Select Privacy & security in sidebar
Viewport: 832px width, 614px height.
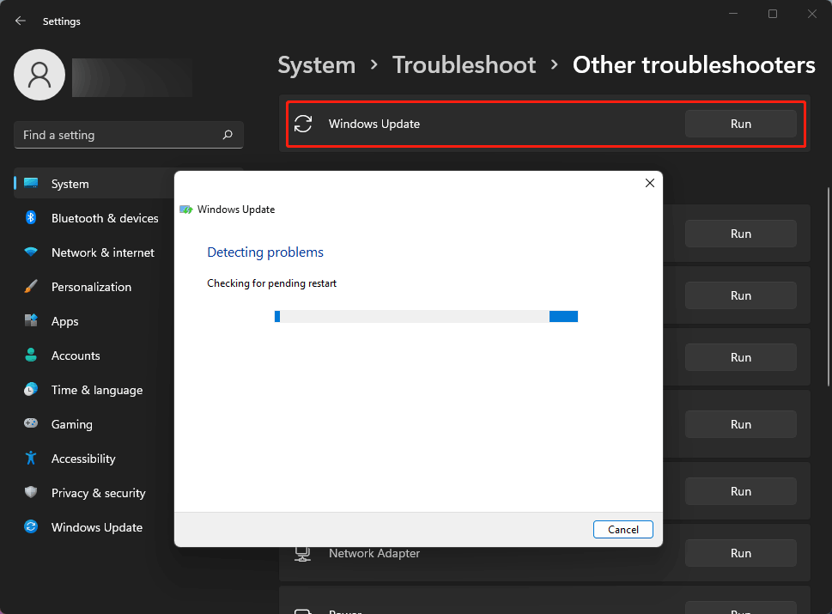tap(32, 493)
